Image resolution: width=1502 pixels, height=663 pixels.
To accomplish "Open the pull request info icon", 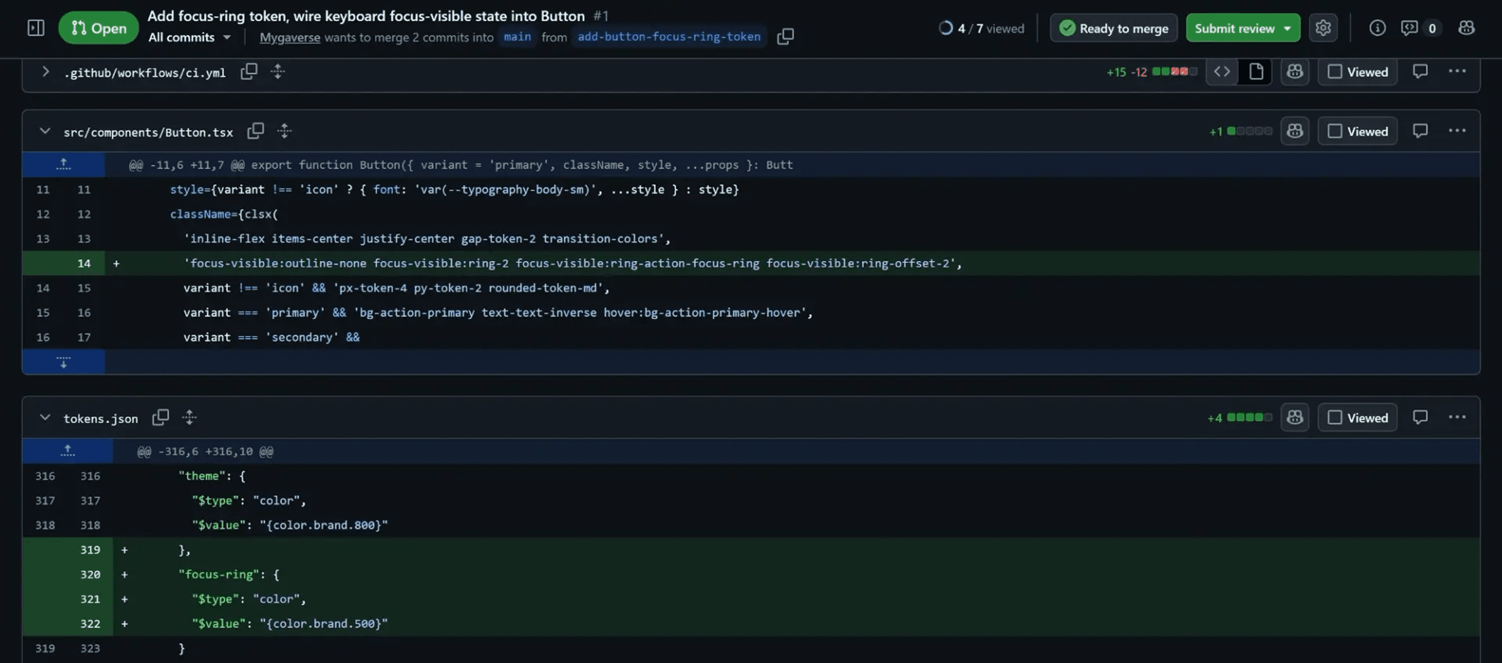I will (1377, 27).
